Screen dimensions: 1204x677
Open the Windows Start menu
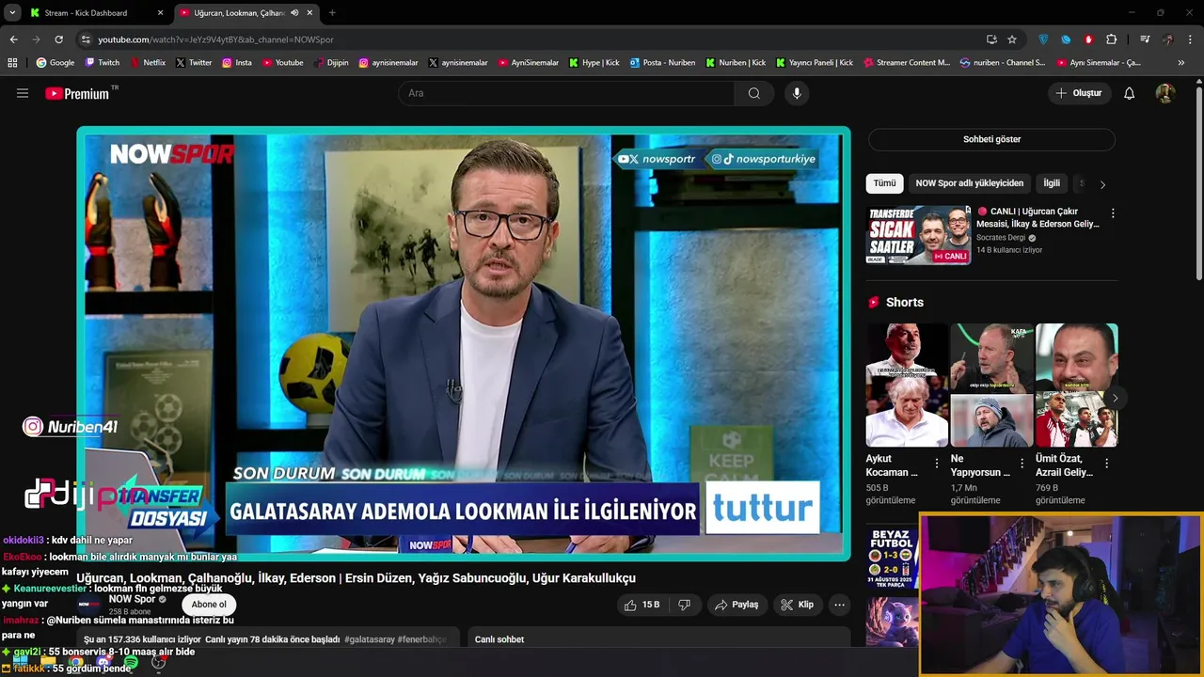click(21, 662)
